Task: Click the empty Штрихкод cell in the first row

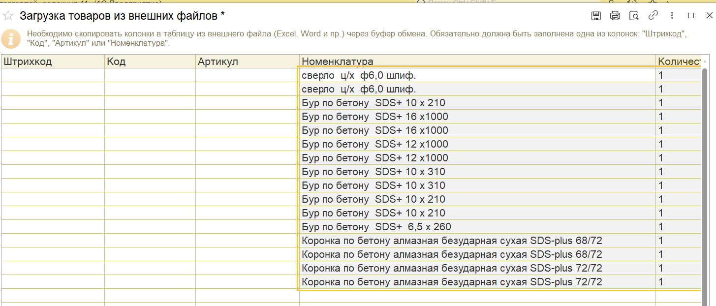Action: pyautogui.click(x=53, y=75)
